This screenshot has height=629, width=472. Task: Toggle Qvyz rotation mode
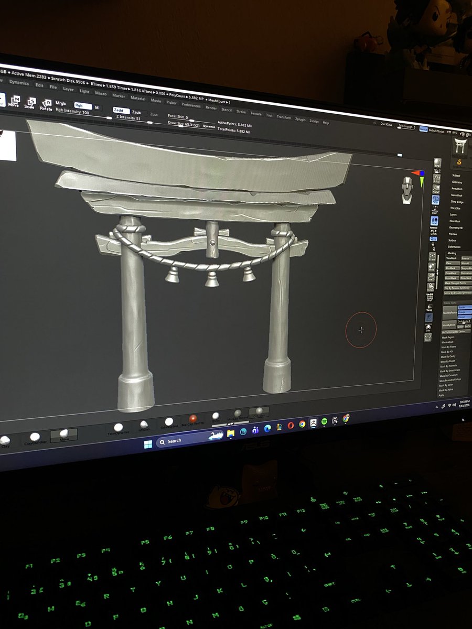pos(433,239)
